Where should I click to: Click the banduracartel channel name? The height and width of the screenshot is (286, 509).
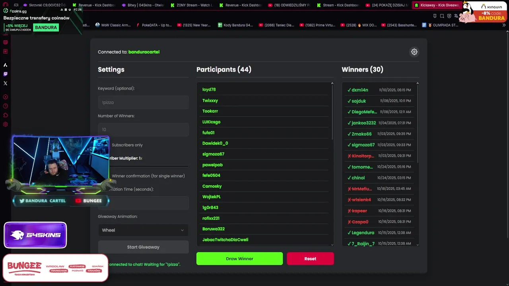pyautogui.click(x=144, y=52)
